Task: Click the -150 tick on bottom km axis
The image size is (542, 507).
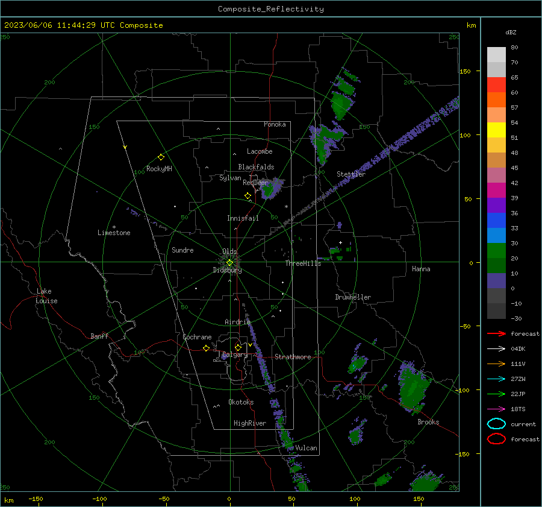Action: 36,499
